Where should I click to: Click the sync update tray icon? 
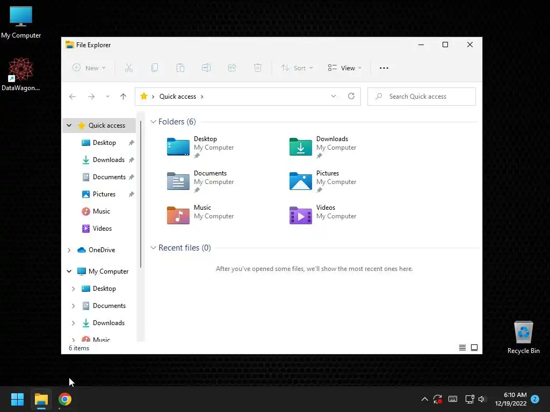pos(437,399)
